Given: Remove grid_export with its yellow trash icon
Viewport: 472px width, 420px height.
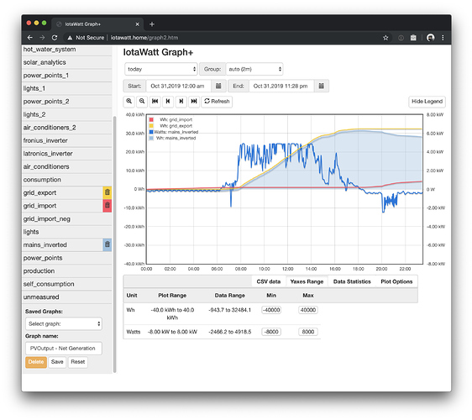Looking at the screenshot, I should (108, 192).
